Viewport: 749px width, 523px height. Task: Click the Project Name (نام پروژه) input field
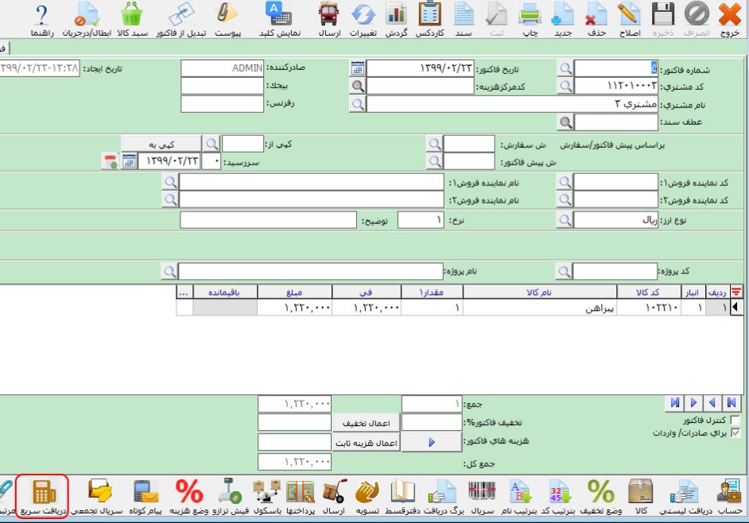(311, 272)
